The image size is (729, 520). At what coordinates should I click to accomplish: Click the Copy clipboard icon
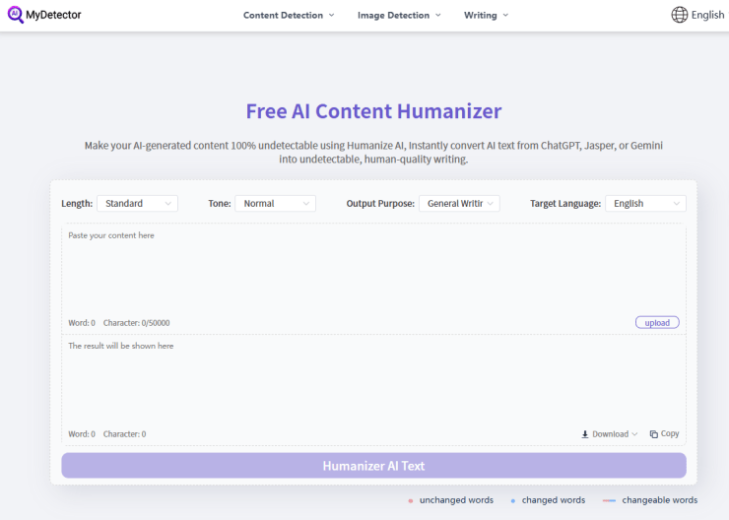(x=654, y=434)
